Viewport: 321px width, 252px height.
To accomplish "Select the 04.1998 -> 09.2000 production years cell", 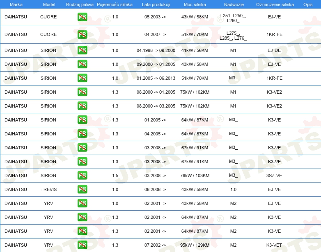I will (156, 50).
